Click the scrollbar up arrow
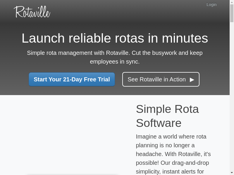 [232, 2]
